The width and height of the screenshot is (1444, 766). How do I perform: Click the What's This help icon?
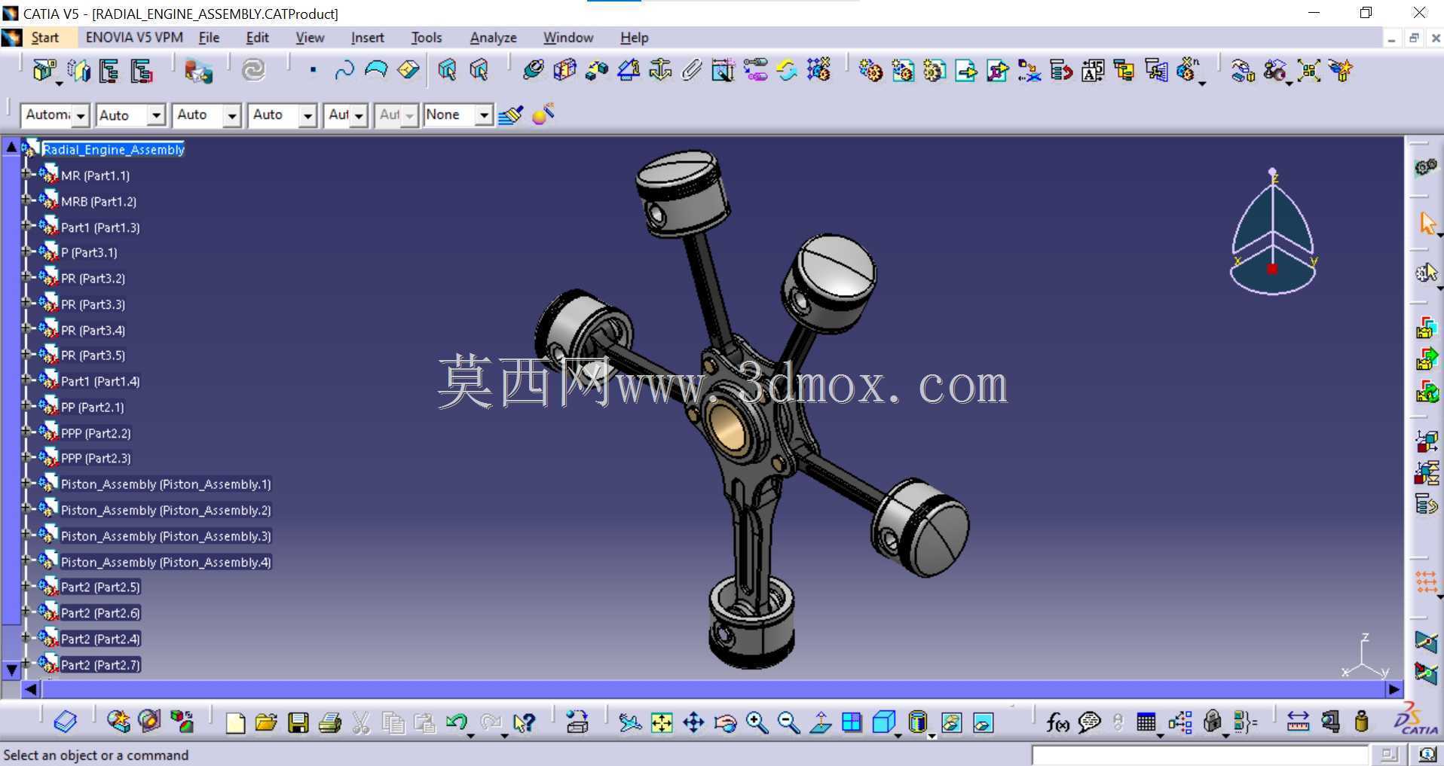coord(524,723)
